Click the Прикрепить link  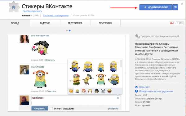pyautogui.click(x=113, y=109)
